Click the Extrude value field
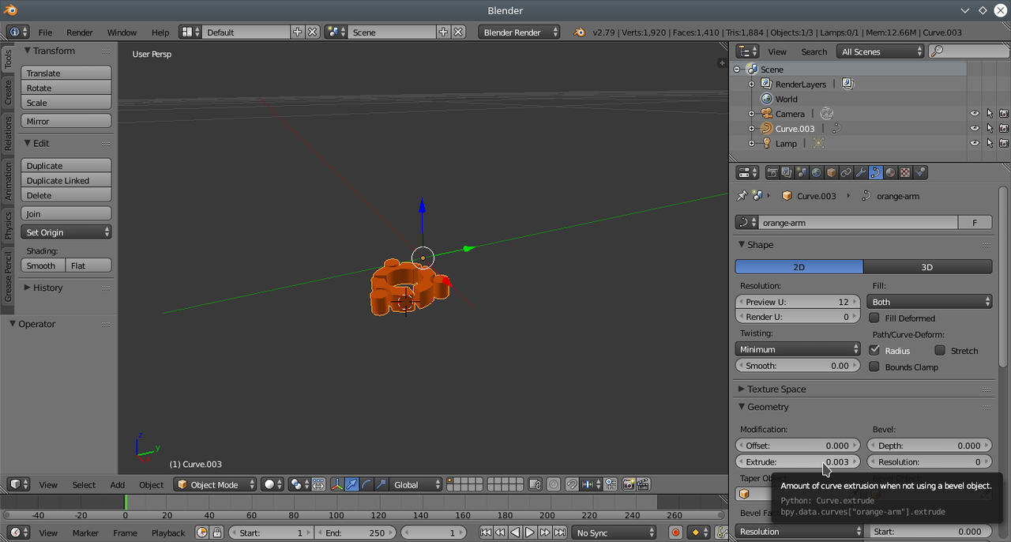Image resolution: width=1011 pixels, height=542 pixels. (x=798, y=461)
